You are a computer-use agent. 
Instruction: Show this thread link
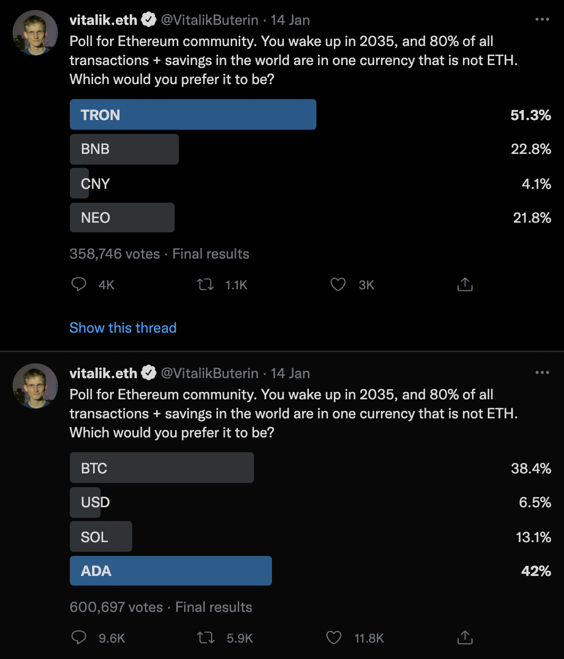(x=123, y=328)
